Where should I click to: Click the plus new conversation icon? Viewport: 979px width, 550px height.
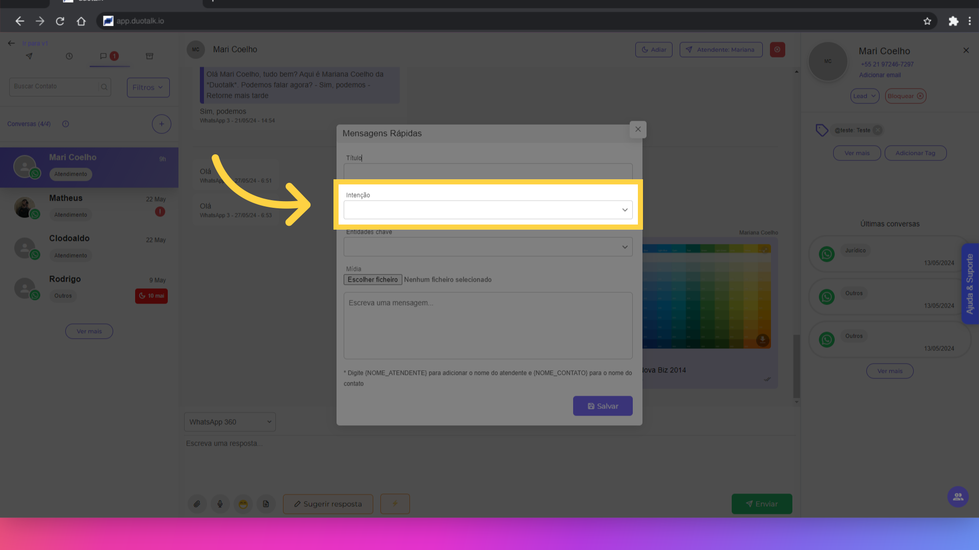tap(161, 124)
